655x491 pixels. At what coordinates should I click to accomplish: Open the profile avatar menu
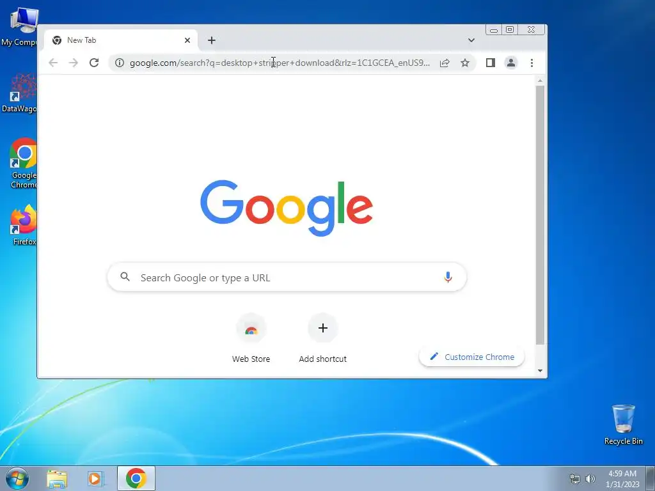click(511, 63)
